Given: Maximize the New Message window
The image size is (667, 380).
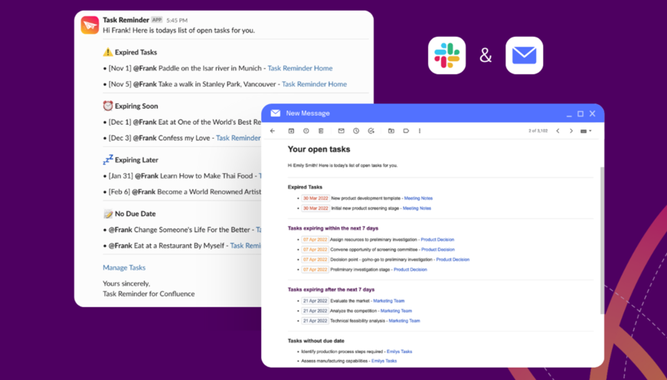Looking at the screenshot, I should pos(580,113).
